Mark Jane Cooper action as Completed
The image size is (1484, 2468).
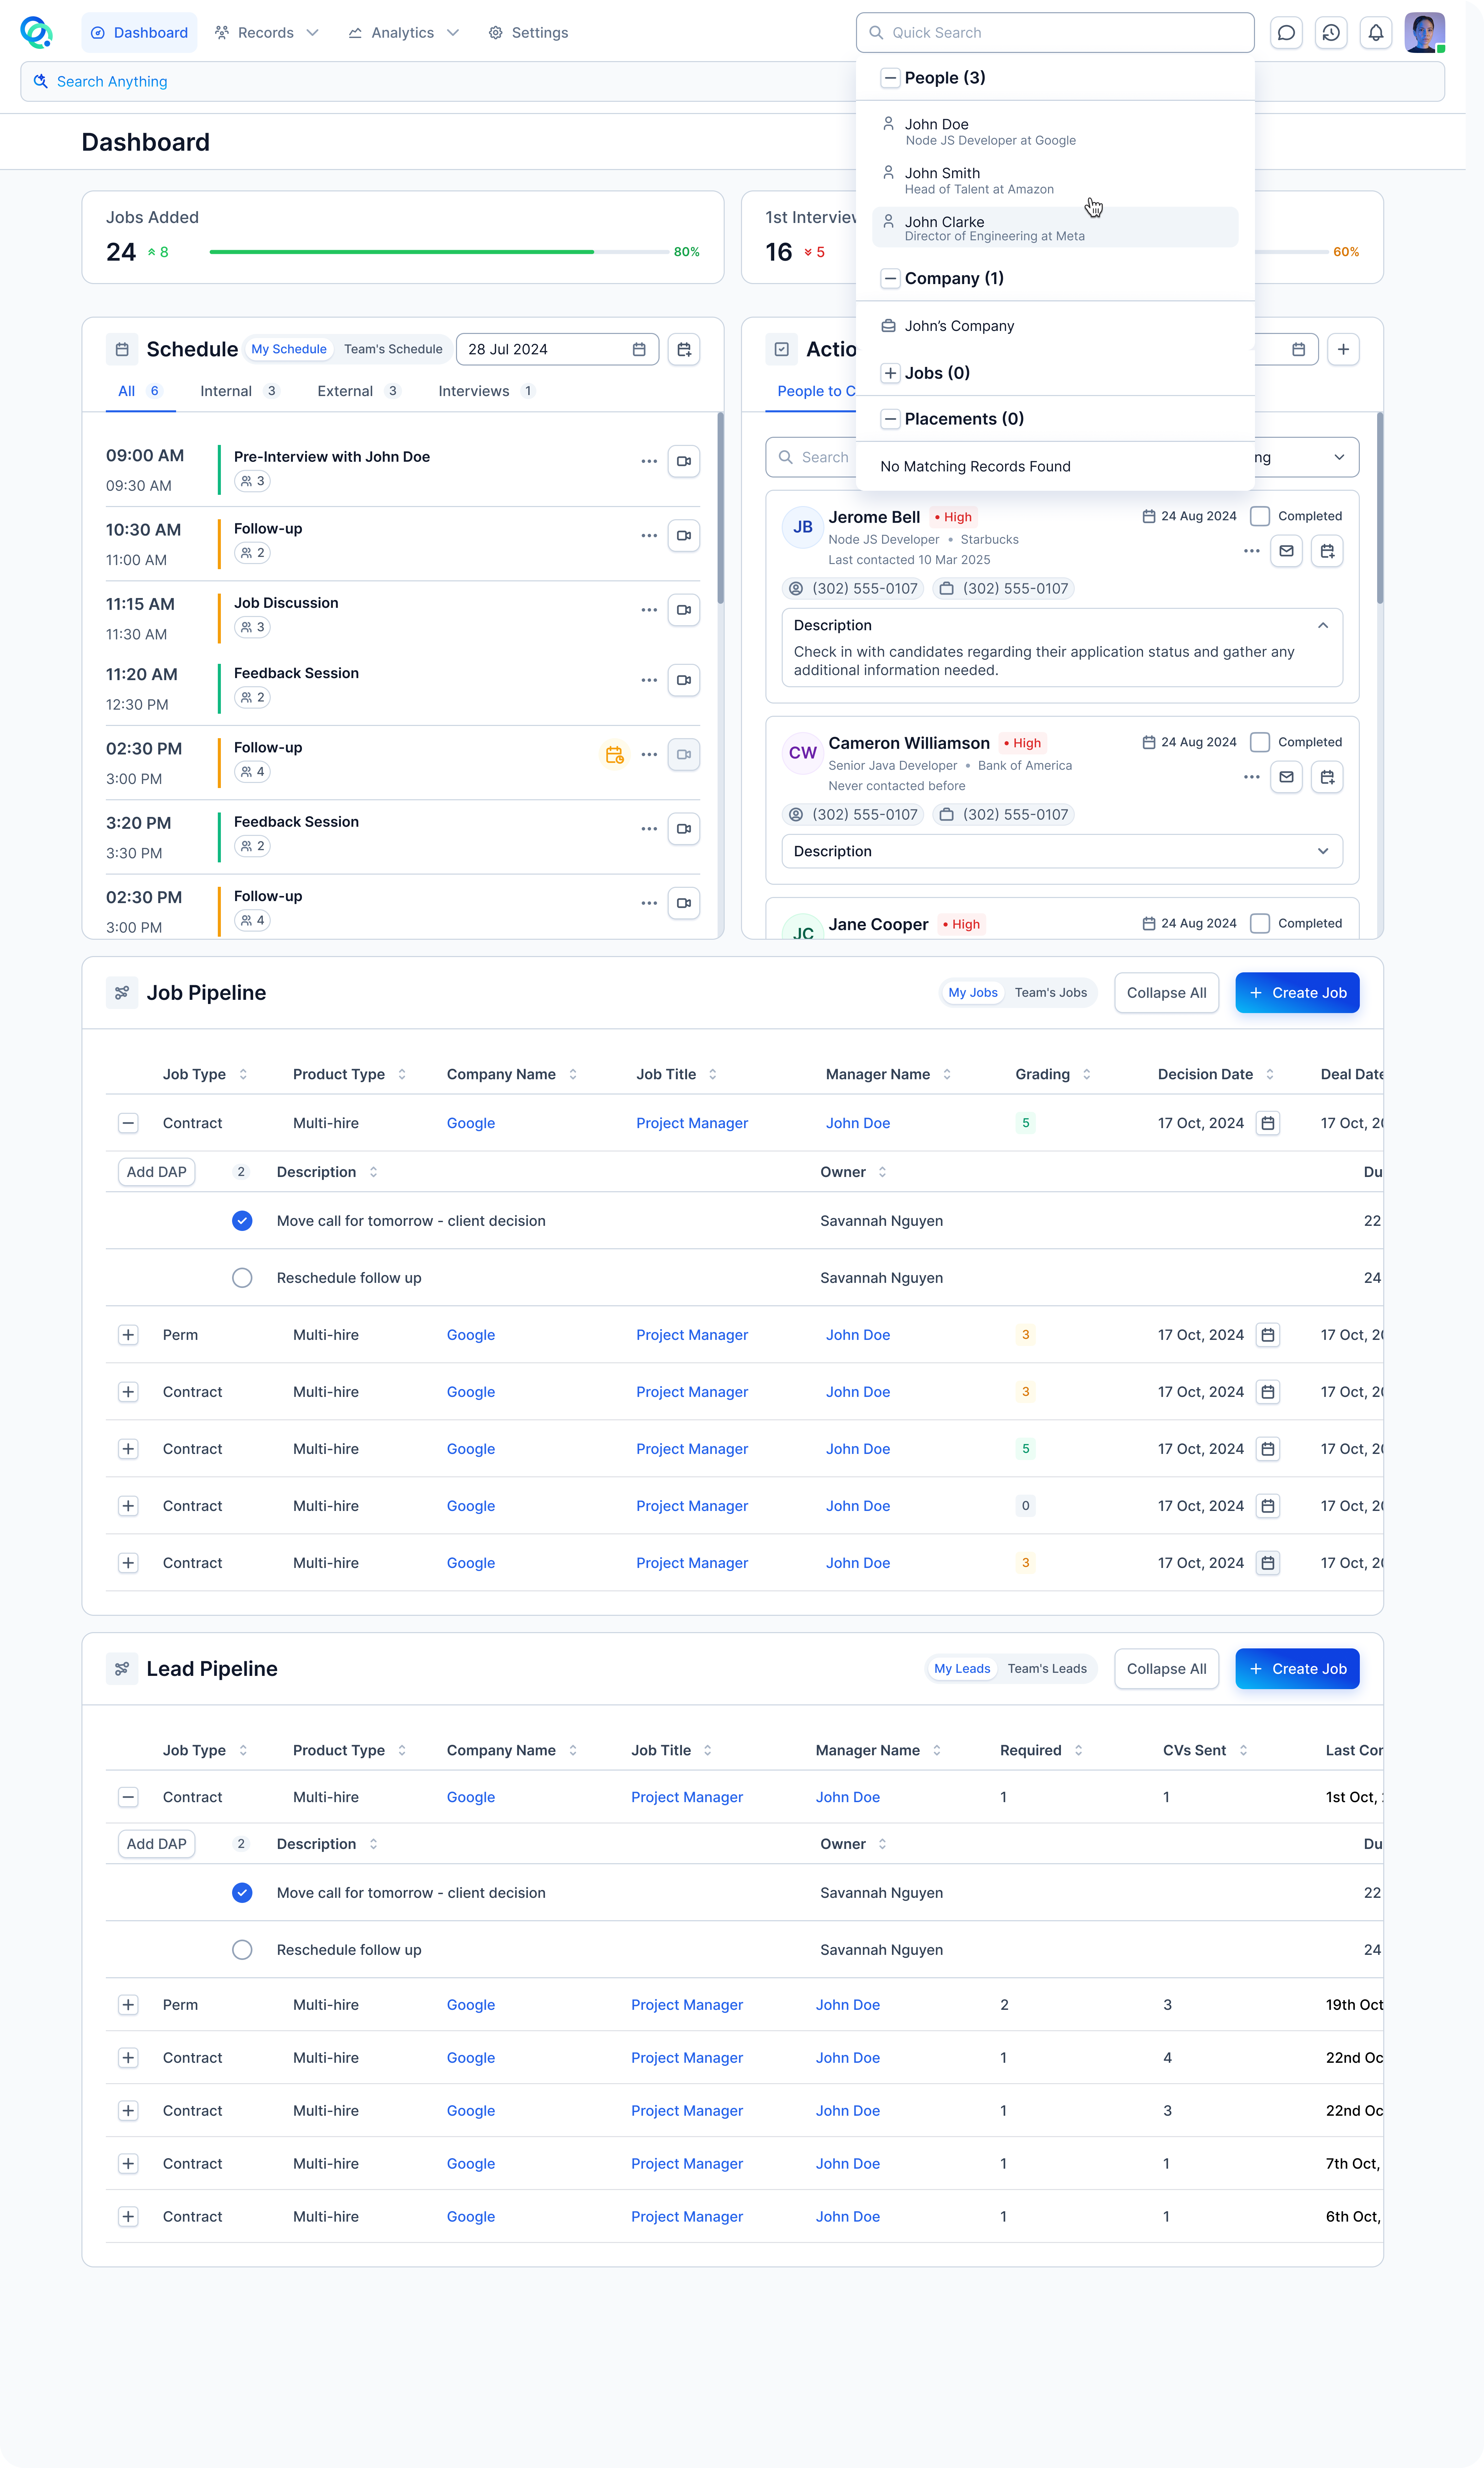pyautogui.click(x=1260, y=923)
